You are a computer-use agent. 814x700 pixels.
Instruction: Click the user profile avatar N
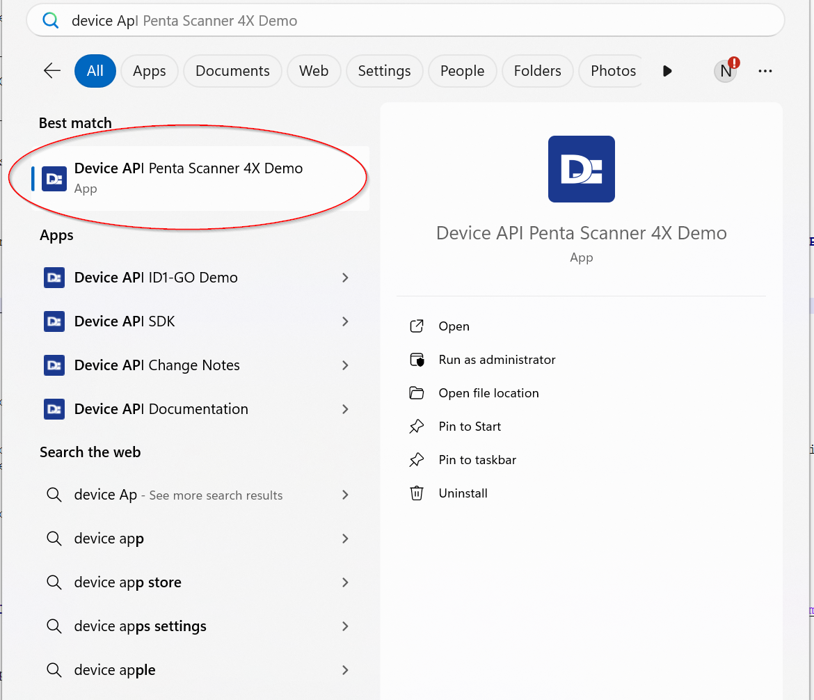point(726,71)
